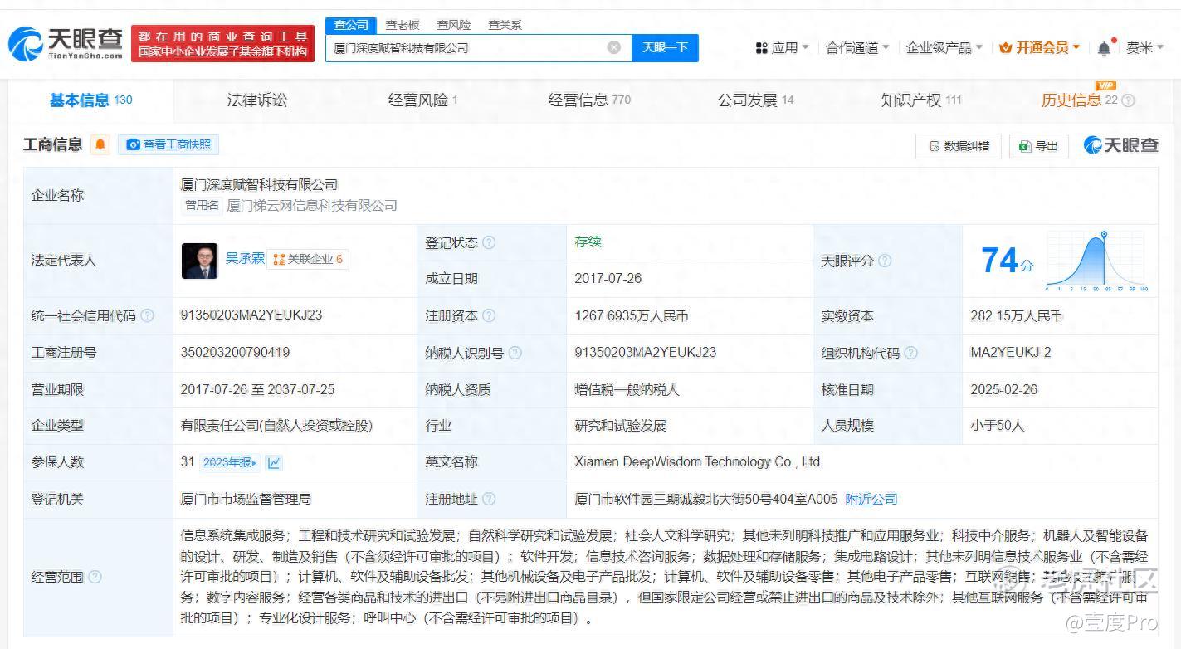1181x649 pixels.
Task: Click the help icon next to 组织机构代码
Action: pyautogui.click(x=910, y=353)
